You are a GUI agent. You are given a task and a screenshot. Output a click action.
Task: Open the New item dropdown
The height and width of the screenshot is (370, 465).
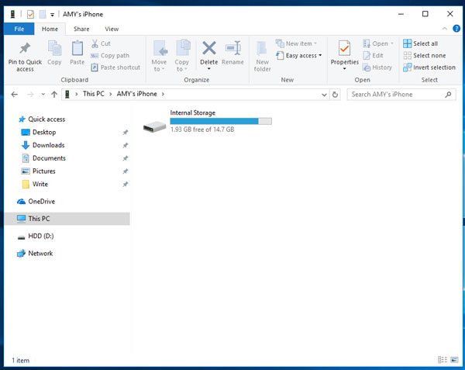pos(296,43)
